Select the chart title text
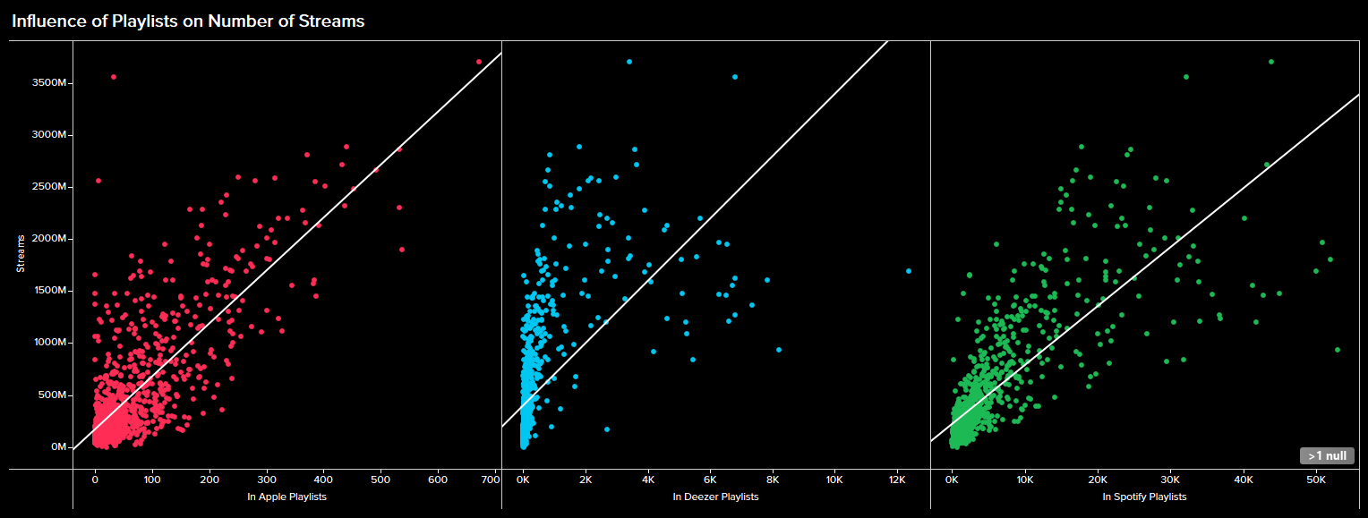Screen dimensions: 1368x518 [x=188, y=21]
